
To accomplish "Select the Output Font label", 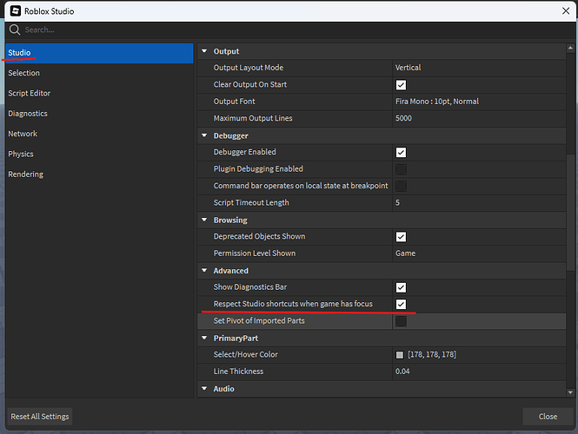I will [x=234, y=102].
